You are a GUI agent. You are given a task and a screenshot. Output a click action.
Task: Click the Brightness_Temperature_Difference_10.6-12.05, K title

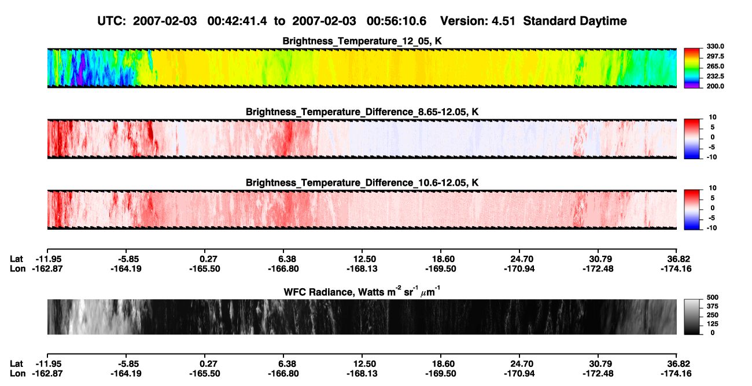362,182
